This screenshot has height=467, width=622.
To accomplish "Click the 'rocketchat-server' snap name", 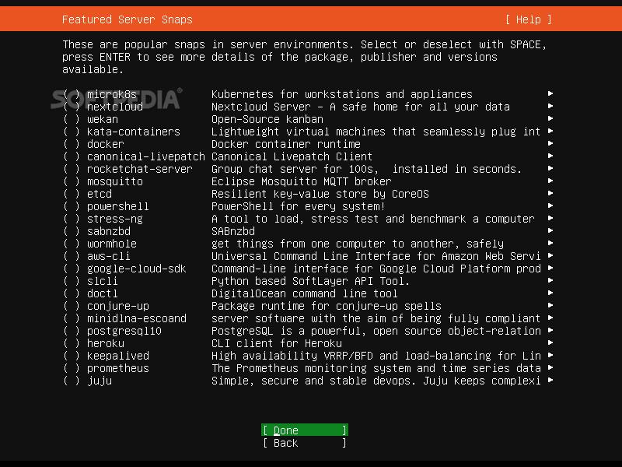I will [x=140, y=169].
